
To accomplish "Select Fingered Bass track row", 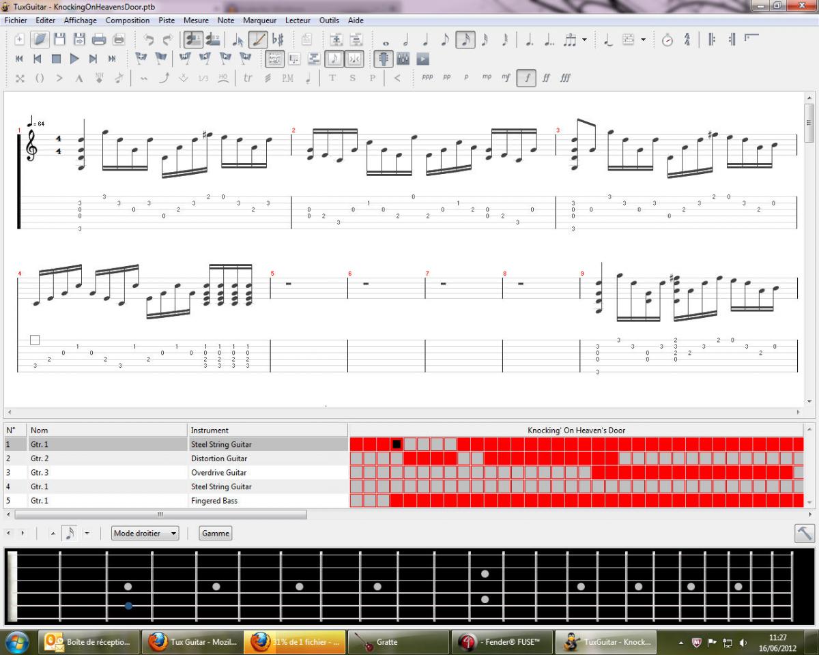I will [x=404, y=501].
